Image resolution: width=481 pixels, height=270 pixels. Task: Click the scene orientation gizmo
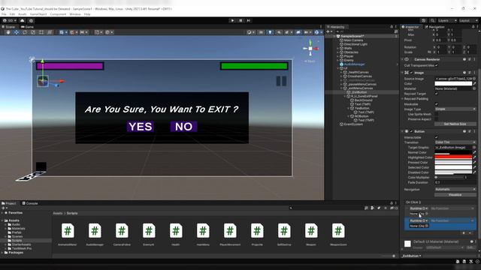point(310,48)
